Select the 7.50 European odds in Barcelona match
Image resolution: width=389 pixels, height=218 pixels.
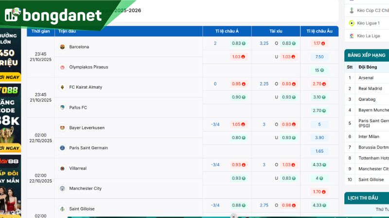click(x=319, y=57)
